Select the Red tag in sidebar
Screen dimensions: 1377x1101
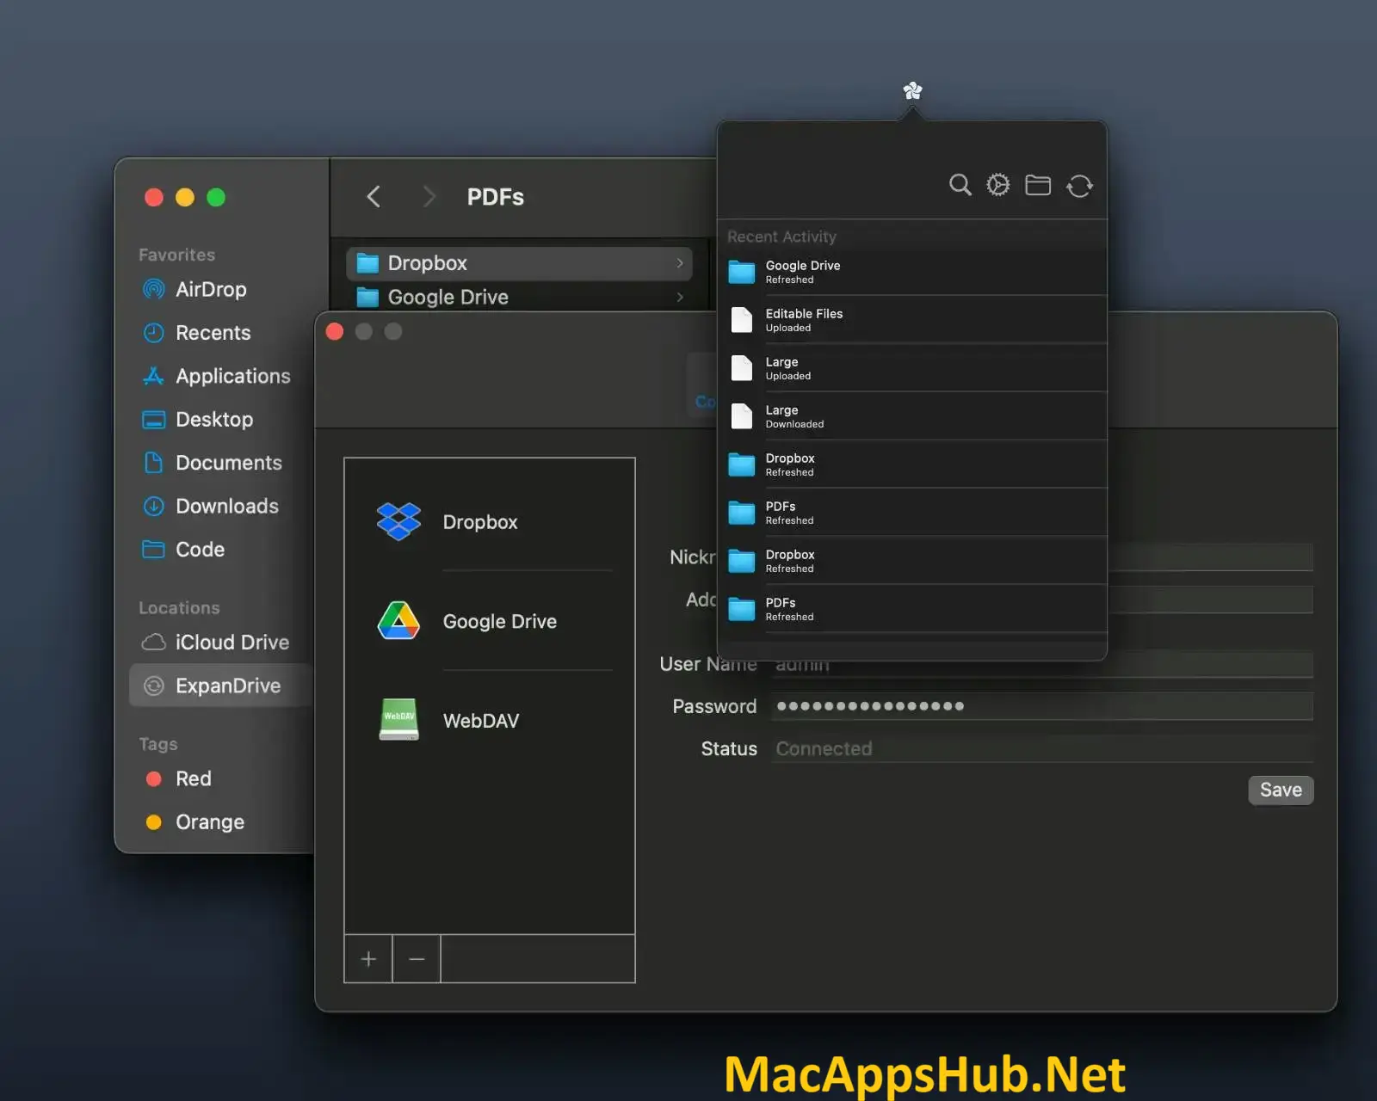193,778
